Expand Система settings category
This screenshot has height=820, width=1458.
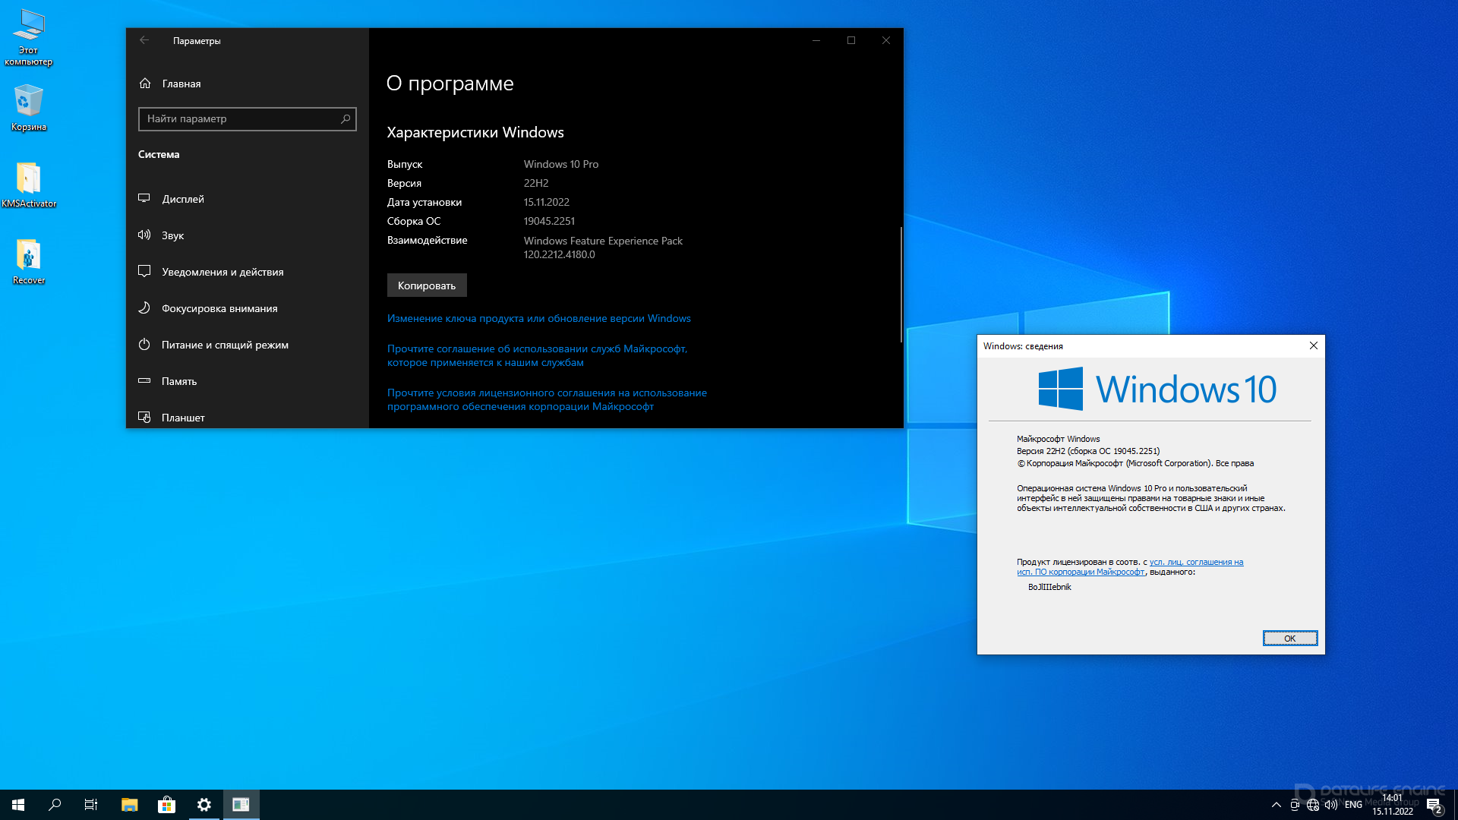159,153
